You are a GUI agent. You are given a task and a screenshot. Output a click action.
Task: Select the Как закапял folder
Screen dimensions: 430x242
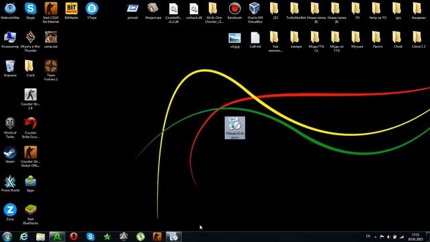pyautogui.click(x=275, y=42)
